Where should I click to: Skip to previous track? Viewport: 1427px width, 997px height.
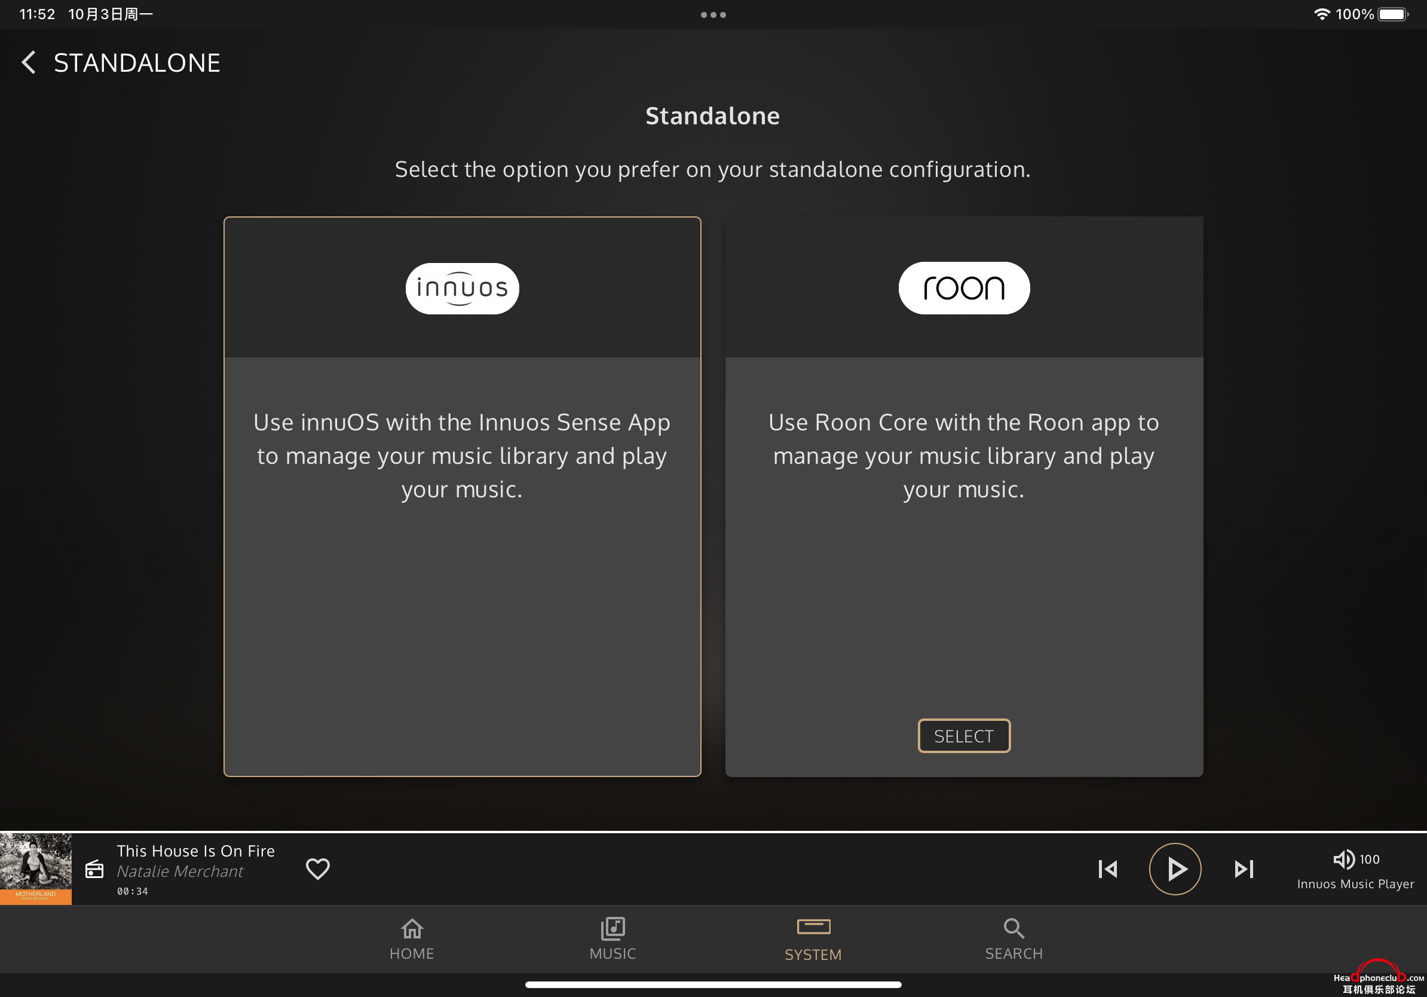pyautogui.click(x=1107, y=868)
